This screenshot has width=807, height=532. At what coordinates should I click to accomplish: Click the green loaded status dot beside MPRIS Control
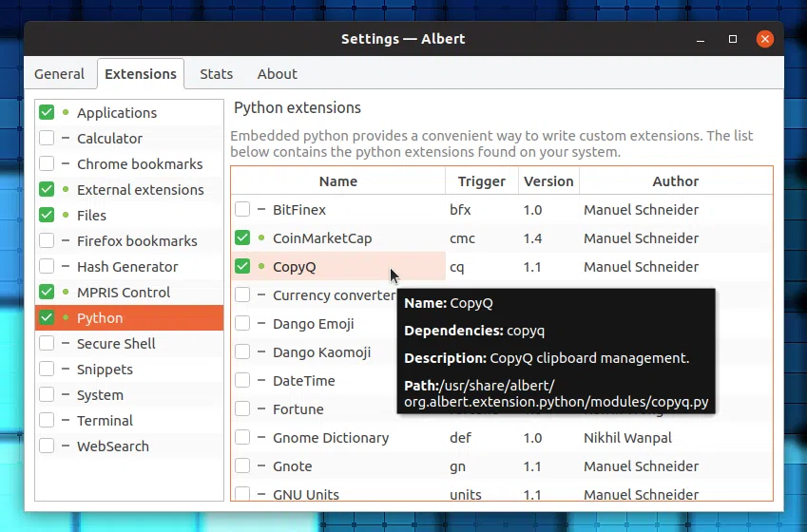point(66,292)
